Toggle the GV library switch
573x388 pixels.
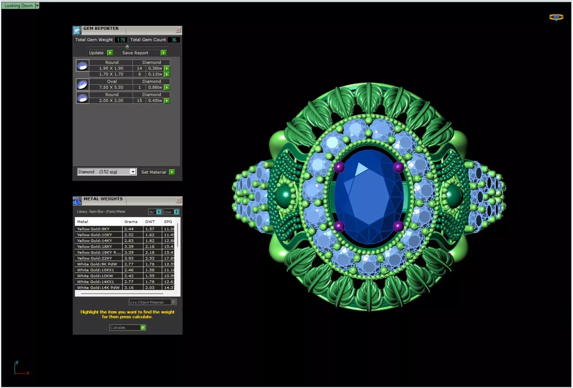[x=159, y=212]
